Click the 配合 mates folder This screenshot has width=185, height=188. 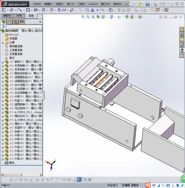(x=12, y=163)
